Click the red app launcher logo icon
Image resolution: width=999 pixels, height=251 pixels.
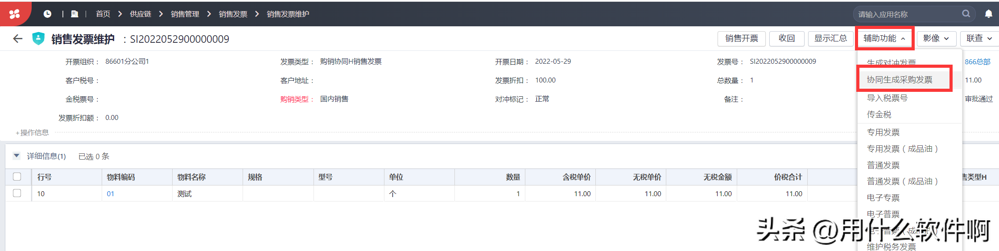point(14,14)
